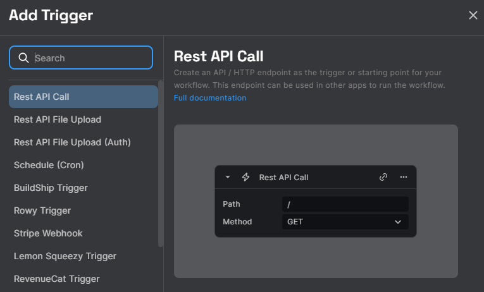Click the trigger list scrollbar
The height and width of the screenshot is (292, 484).
161,164
